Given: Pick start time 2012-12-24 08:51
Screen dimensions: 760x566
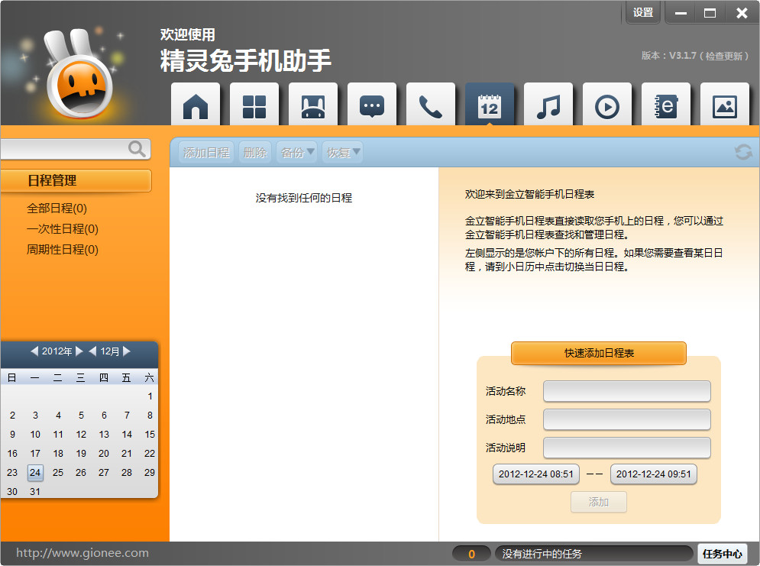Looking at the screenshot, I should click(535, 474).
